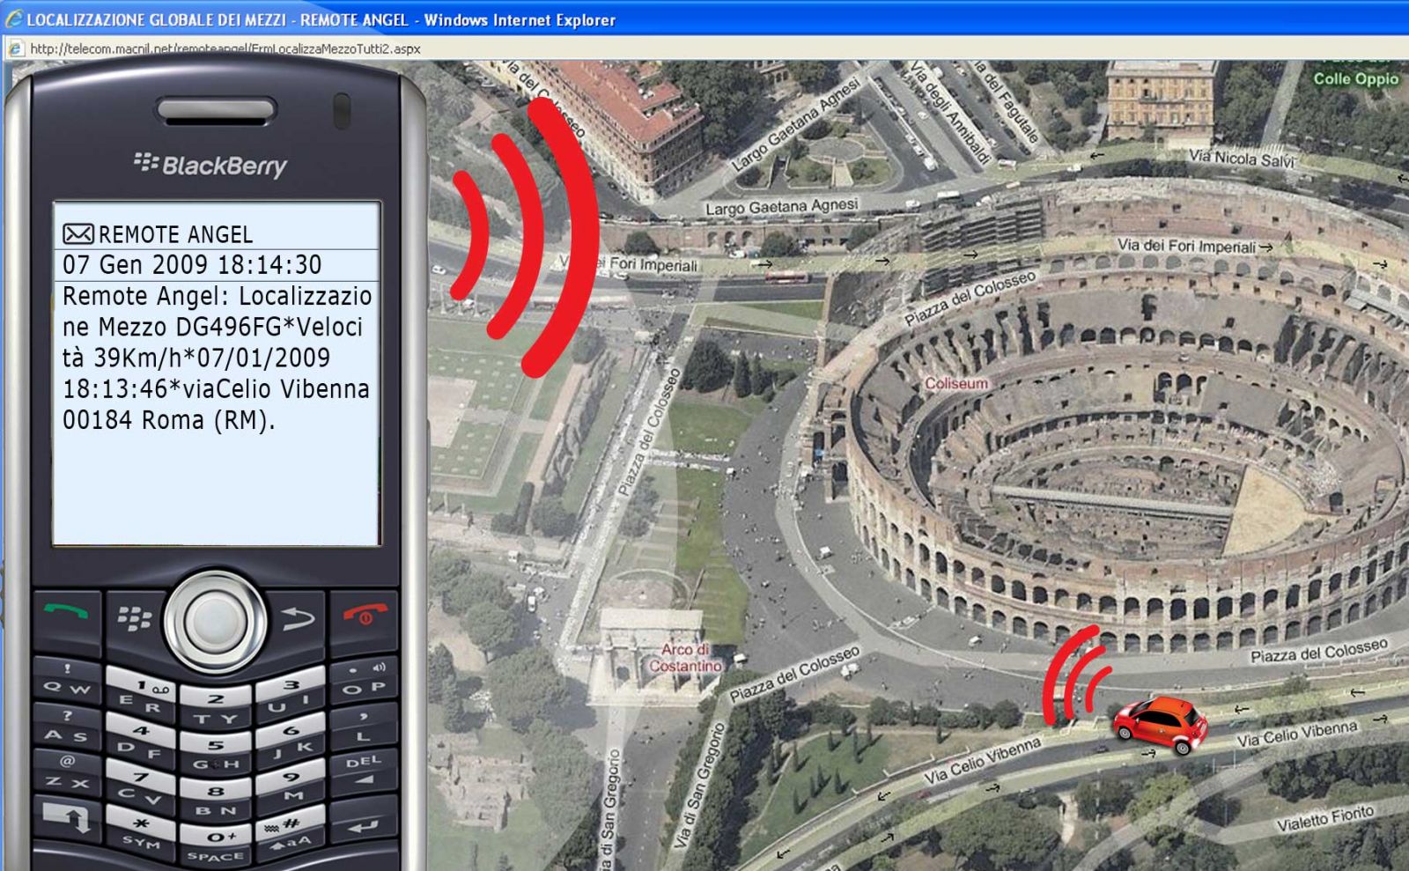Tap the G H key with number 5
This screenshot has height=871, width=1409.
[217, 754]
